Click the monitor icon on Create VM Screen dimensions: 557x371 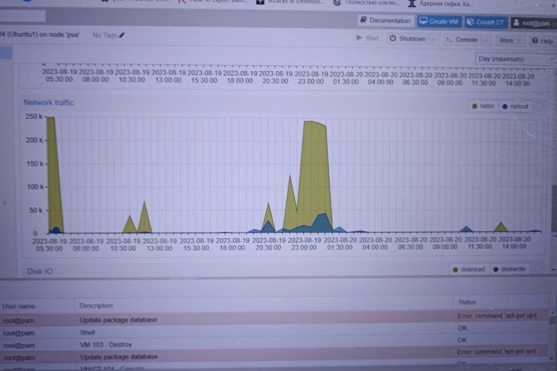(x=422, y=21)
